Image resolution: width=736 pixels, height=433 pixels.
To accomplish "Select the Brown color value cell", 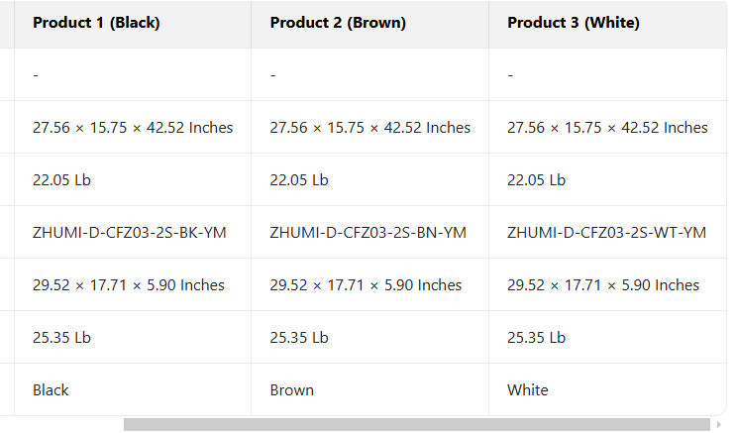I will pos(292,390).
